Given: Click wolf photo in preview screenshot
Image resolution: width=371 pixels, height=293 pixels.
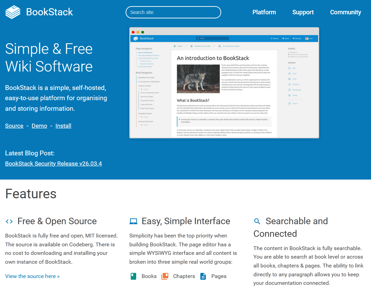Looking at the screenshot, I should (x=198, y=79).
